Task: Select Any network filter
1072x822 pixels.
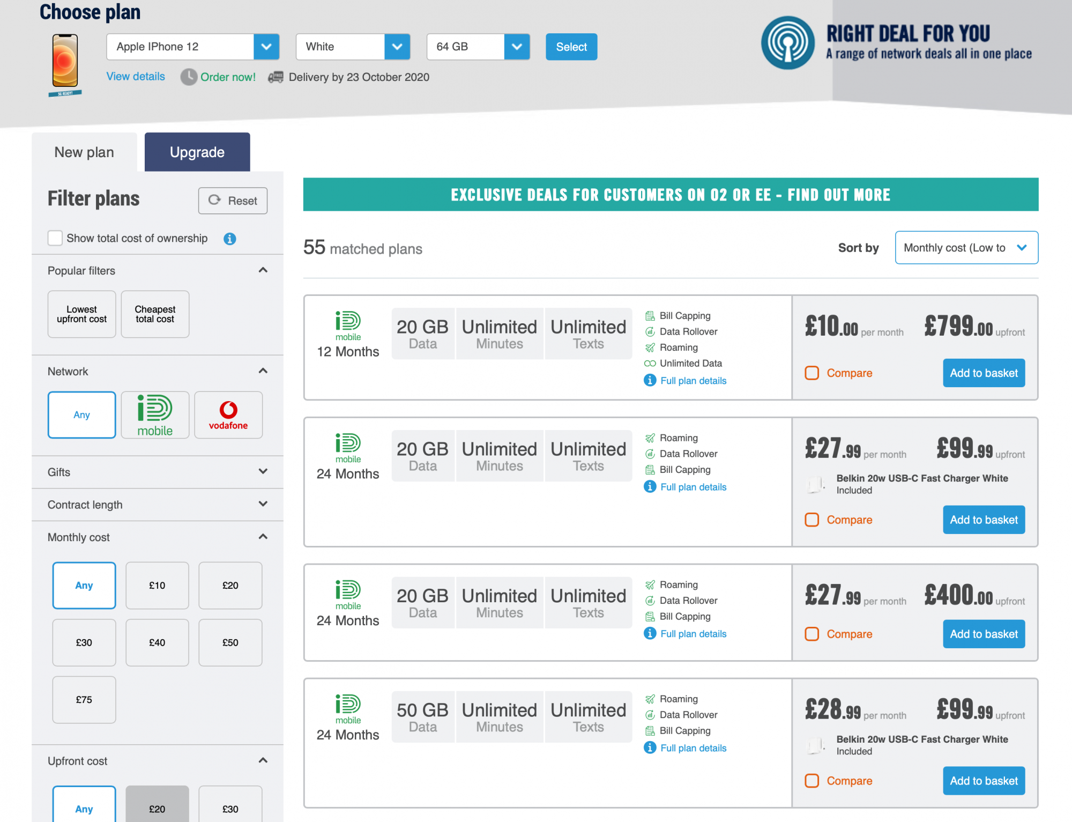Action: click(x=81, y=415)
